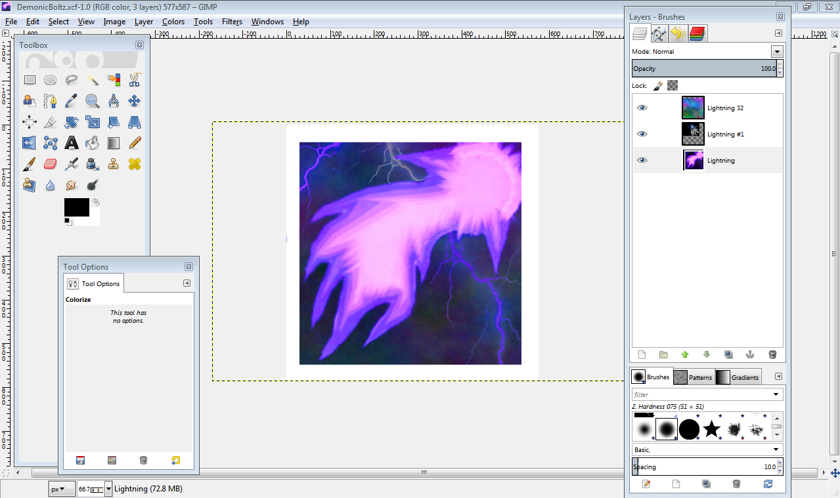840x498 pixels.
Task: Activate the Eraser tool
Action: [51, 164]
